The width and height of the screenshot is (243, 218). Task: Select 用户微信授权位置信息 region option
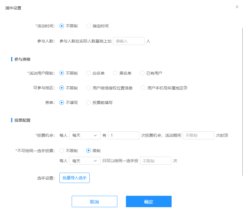pyautogui.click(x=89, y=88)
